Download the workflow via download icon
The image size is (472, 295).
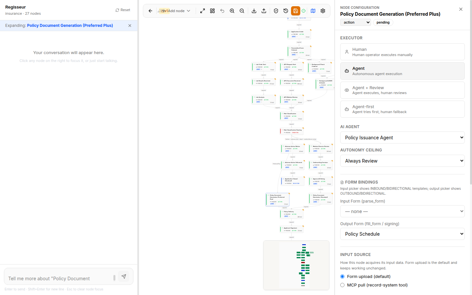click(x=254, y=11)
